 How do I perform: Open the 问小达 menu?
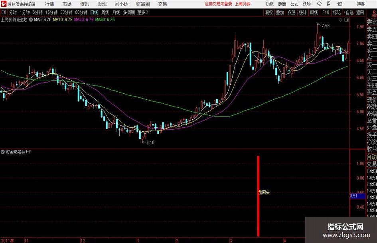tap(121, 4)
